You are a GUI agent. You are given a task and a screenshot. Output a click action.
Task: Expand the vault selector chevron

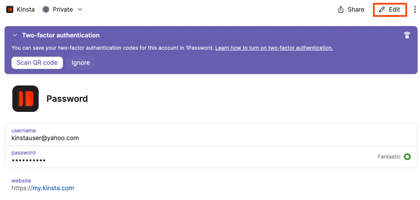[80, 10]
